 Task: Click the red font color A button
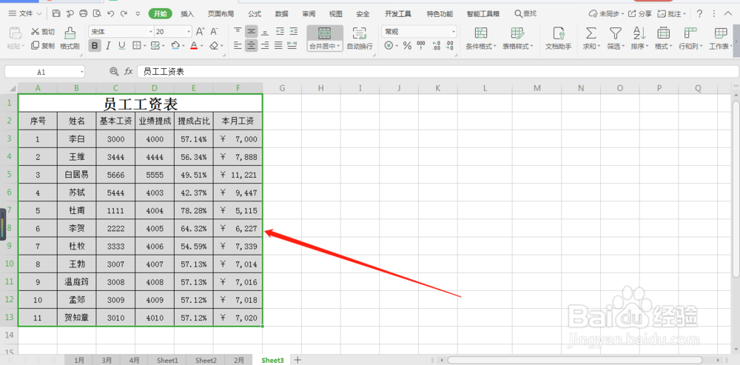click(193, 46)
